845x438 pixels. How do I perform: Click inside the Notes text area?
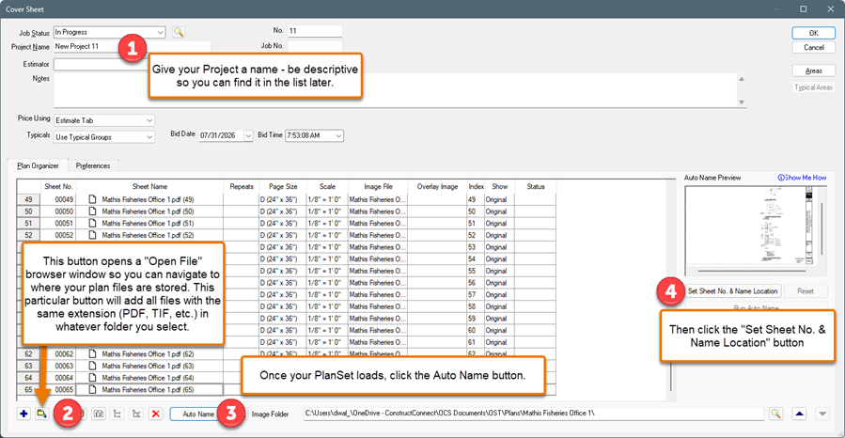[x=395, y=90]
